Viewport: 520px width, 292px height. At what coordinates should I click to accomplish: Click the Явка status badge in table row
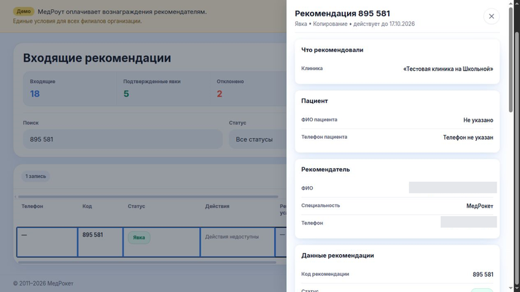(139, 237)
